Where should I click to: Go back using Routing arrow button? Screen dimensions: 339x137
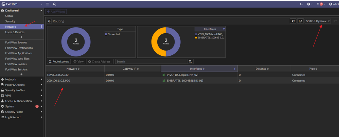point(49,21)
